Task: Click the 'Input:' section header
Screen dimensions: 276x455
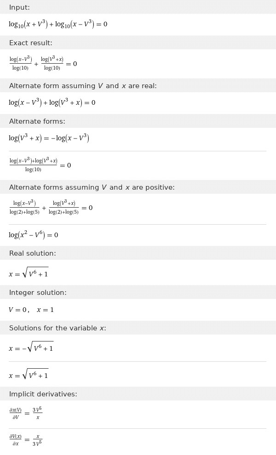Action: pos(19,7)
